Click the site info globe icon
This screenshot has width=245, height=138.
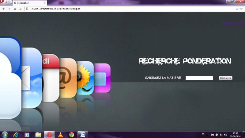27,9
